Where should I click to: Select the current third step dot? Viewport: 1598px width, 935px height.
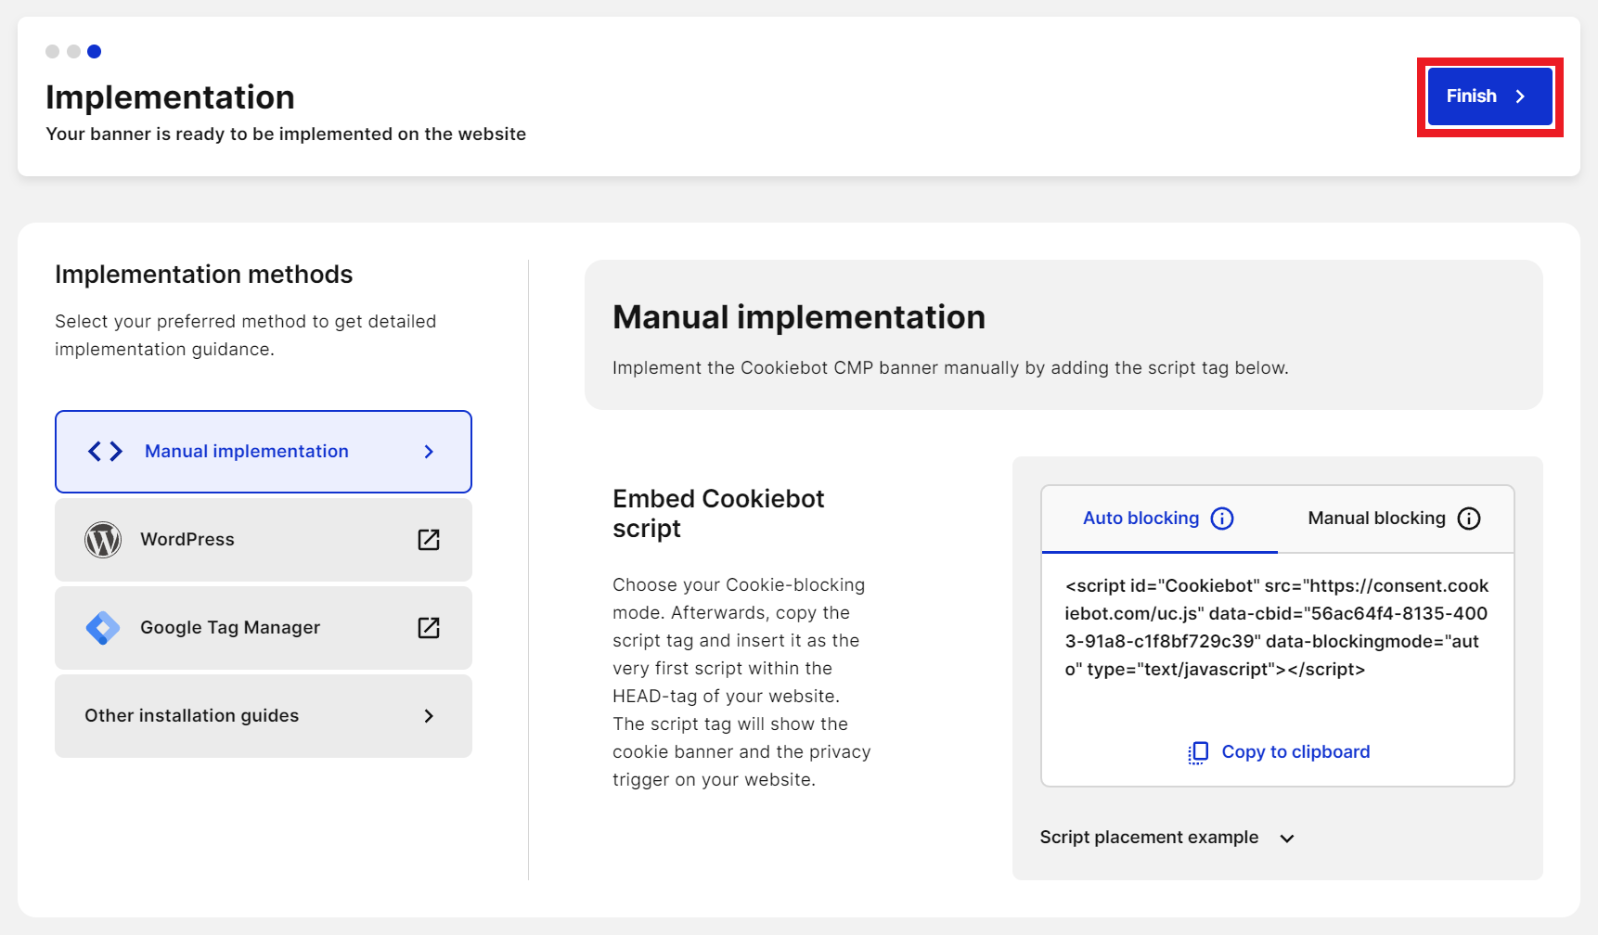[x=94, y=52]
